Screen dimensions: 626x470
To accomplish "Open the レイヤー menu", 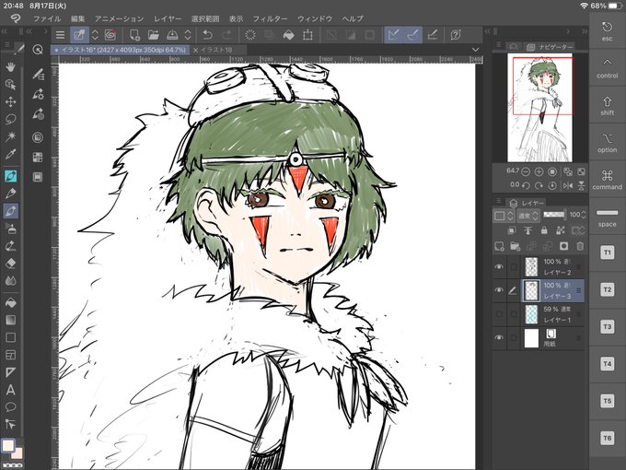I will point(168,18).
